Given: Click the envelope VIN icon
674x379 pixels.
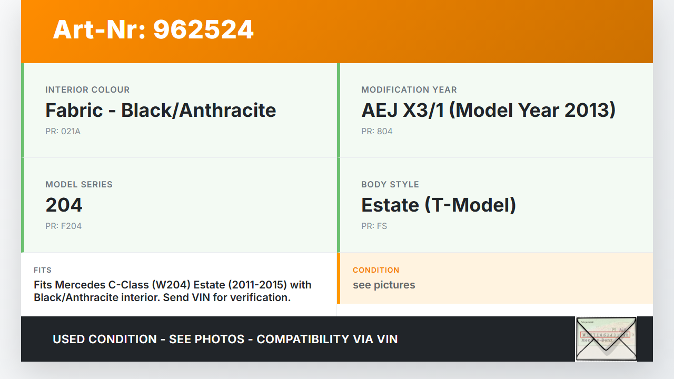Looking at the screenshot, I should click(x=606, y=338).
